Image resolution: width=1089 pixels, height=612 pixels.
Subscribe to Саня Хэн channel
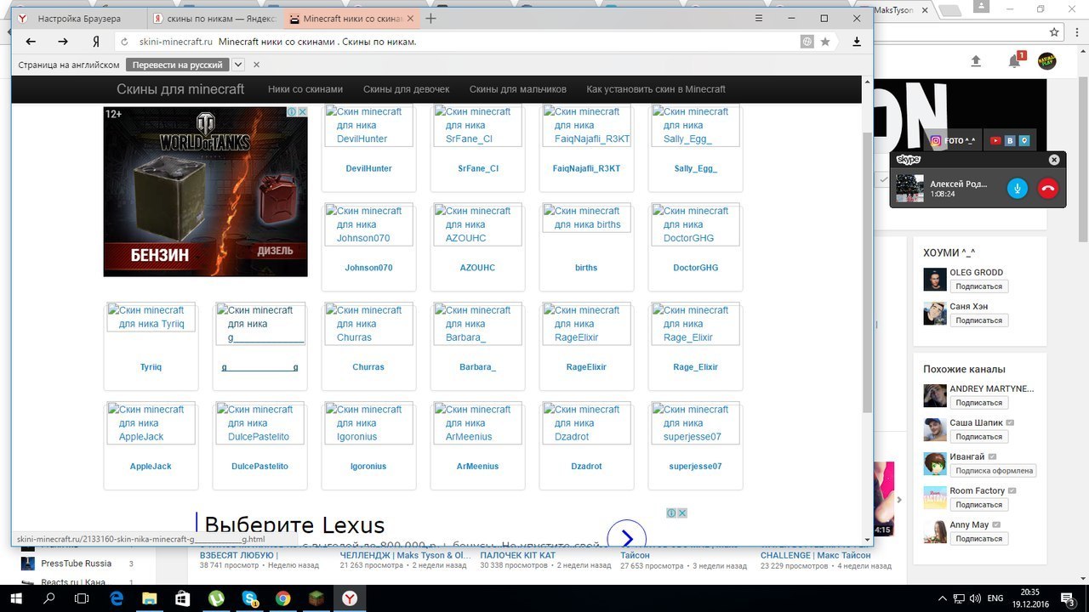[x=978, y=320]
